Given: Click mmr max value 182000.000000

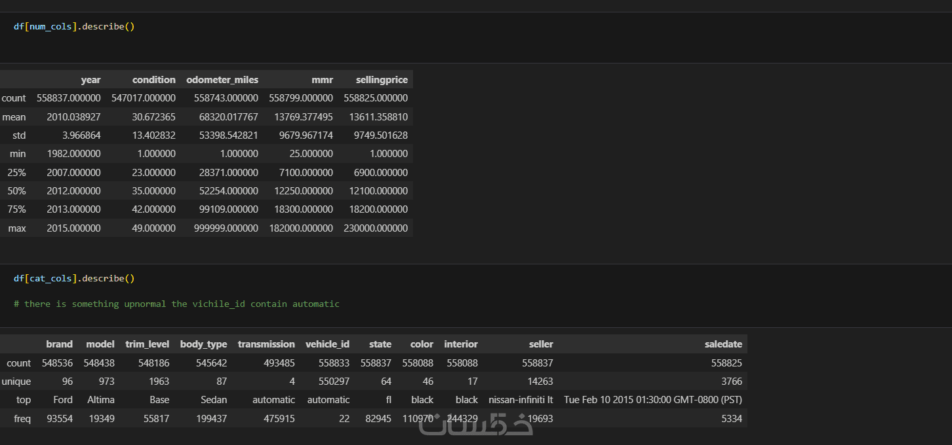Looking at the screenshot, I should click(301, 228).
